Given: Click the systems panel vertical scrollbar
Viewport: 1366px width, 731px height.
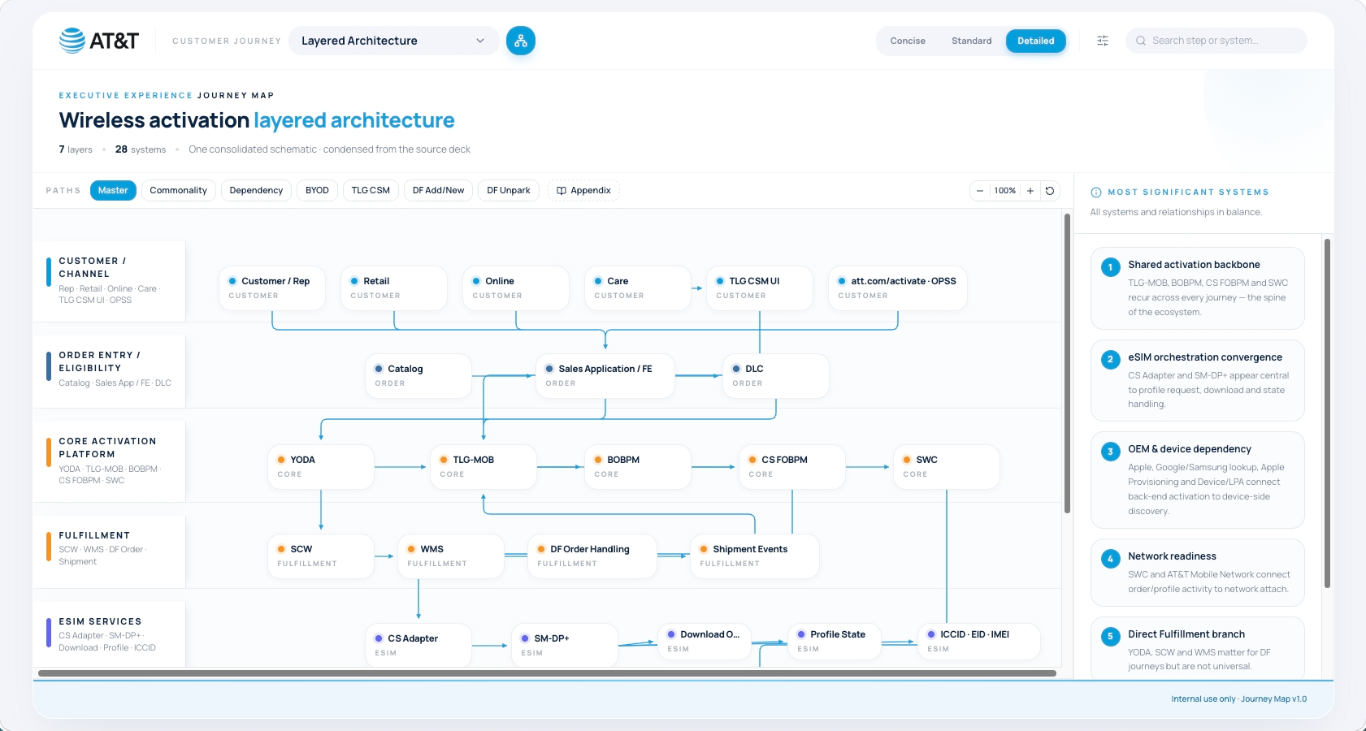Looking at the screenshot, I should click(x=1327, y=413).
